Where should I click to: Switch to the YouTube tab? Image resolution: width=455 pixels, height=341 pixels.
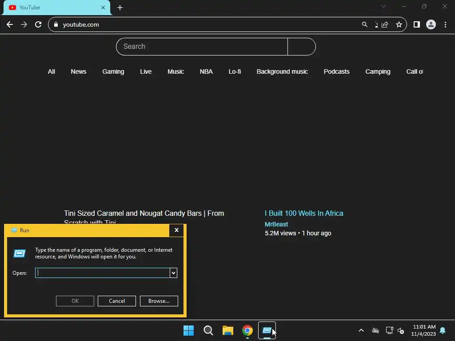pos(56,8)
